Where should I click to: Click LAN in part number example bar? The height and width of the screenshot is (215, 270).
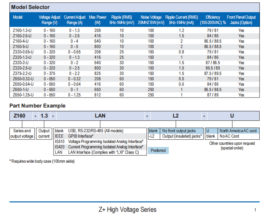pos(100,116)
